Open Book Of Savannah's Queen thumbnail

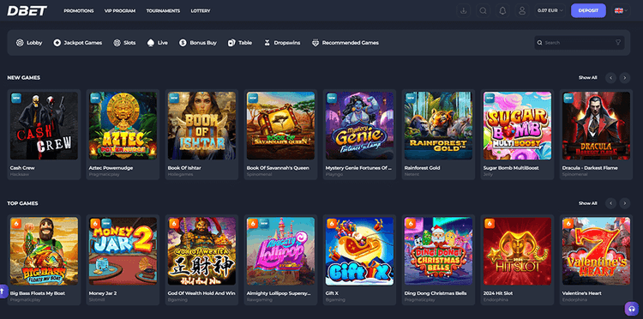(x=280, y=125)
